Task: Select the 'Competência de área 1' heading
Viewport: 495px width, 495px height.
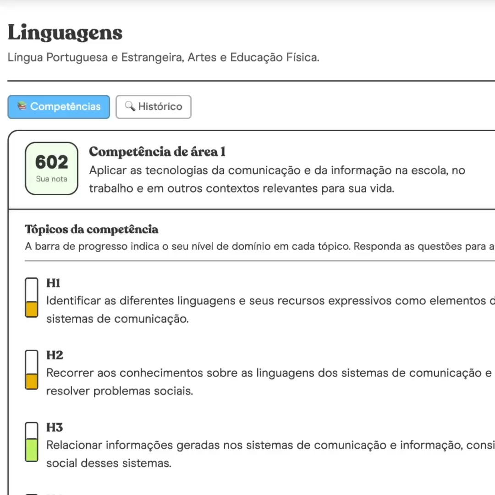Action: (157, 152)
